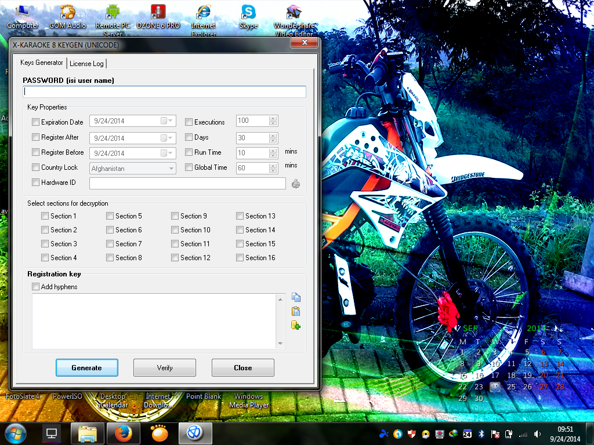Open the Register Before date picker
This screenshot has width=594, height=445.
click(x=172, y=152)
